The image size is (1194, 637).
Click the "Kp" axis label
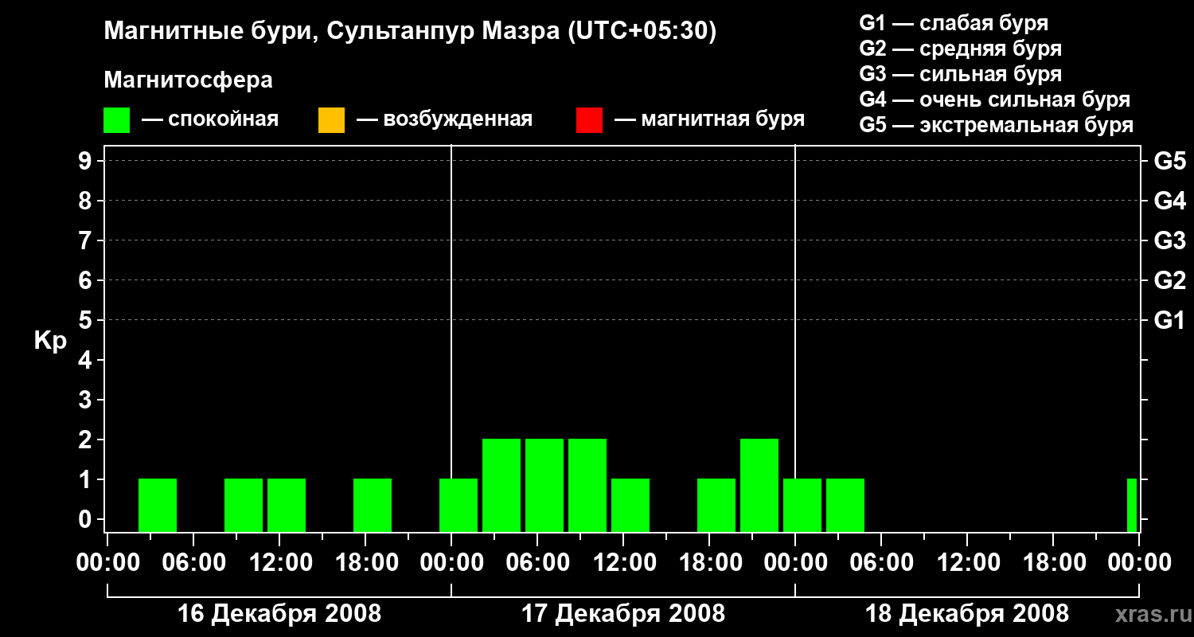pos(50,340)
